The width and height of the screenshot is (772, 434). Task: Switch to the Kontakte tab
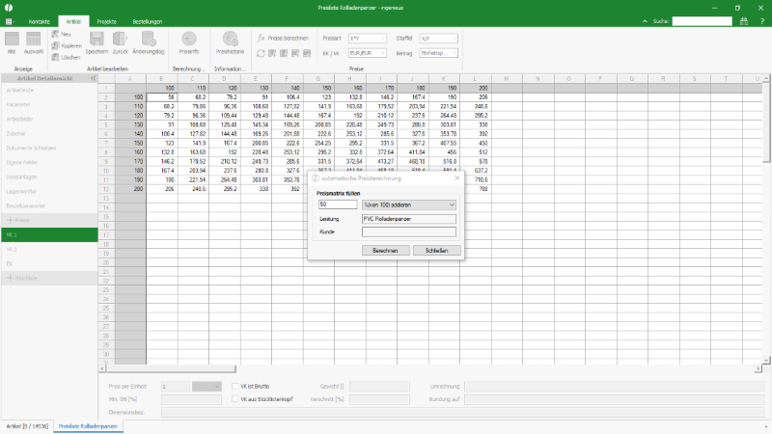(39, 21)
